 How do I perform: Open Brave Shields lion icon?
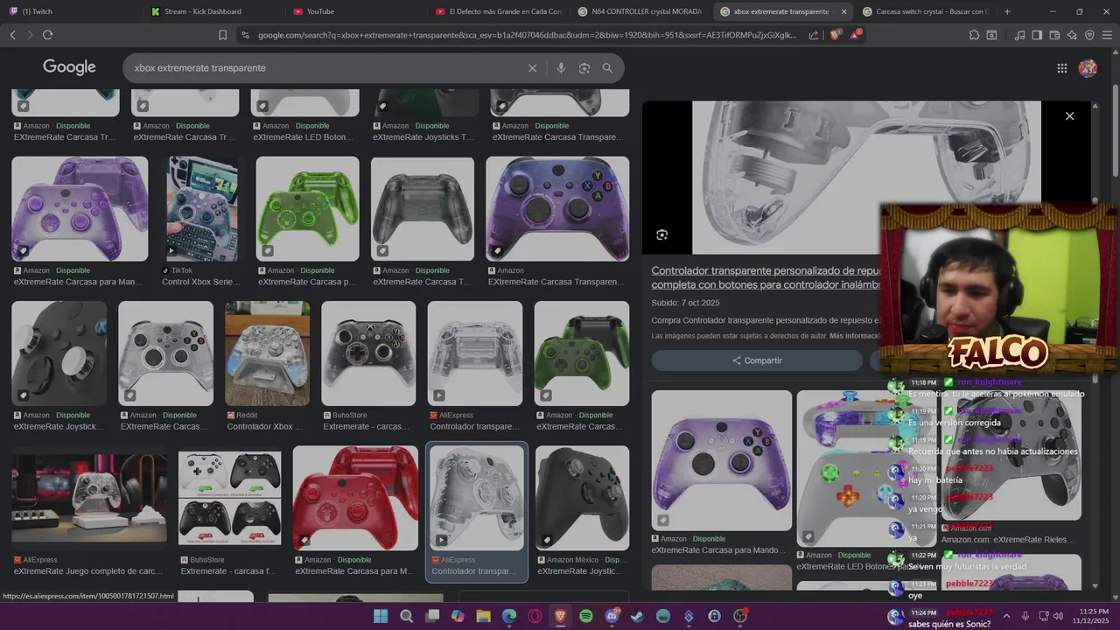point(835,35)
